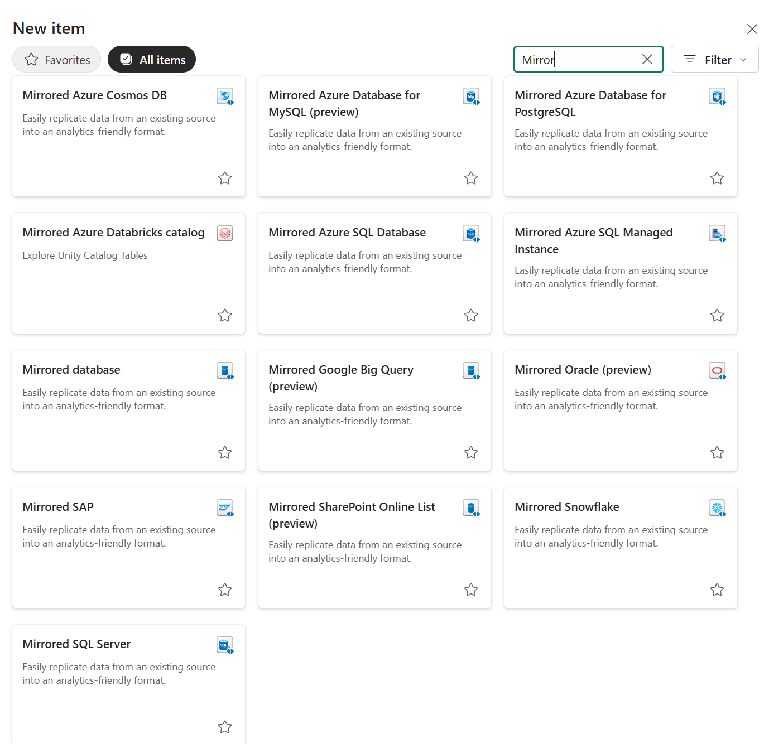The width and height of the screenshot is (769, 744).
Task: Favorite Mirrored Azure Database for MySQL star
Action: tap(471, 178)
